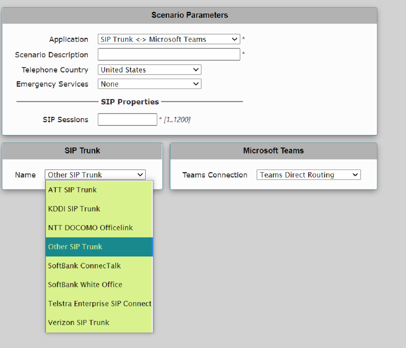The height and width of the screenshot is (348, 406).
Task: Click the Scenario Description input field
Action: (x=169, y=54)
